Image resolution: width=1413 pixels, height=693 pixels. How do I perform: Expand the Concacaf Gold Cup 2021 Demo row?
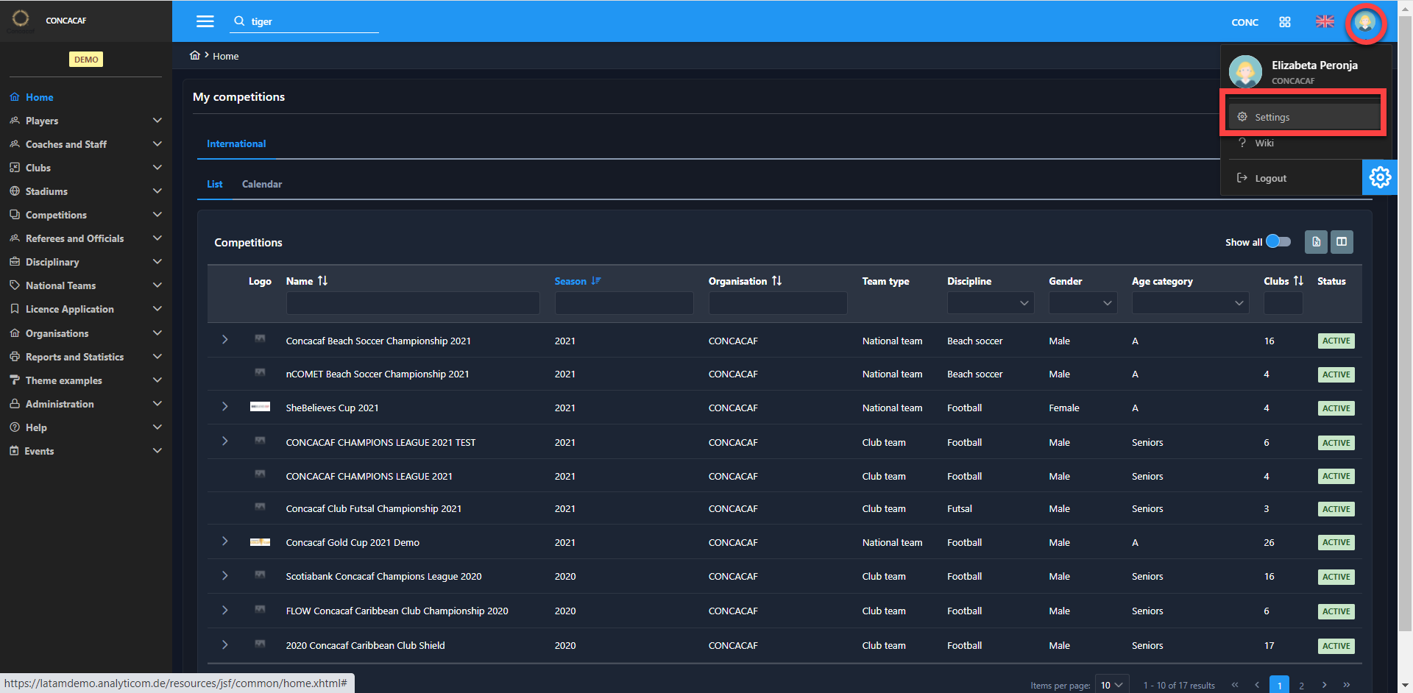pyautogui.click(x=224, y=541)
